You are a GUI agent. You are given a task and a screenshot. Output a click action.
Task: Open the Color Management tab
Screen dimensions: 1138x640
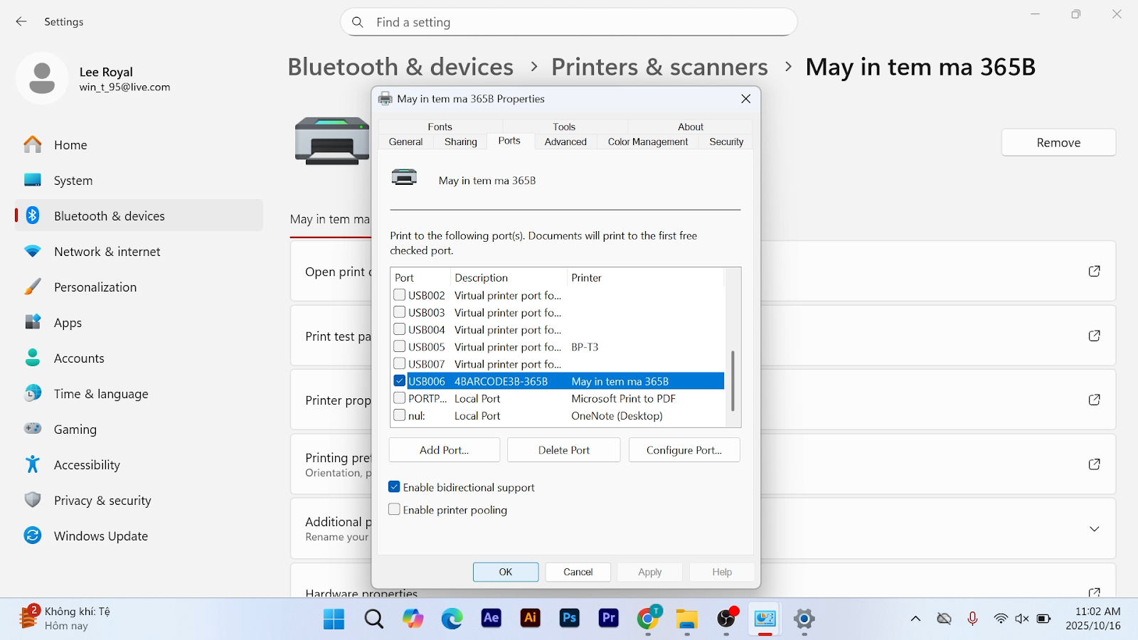tap(647, 142)
